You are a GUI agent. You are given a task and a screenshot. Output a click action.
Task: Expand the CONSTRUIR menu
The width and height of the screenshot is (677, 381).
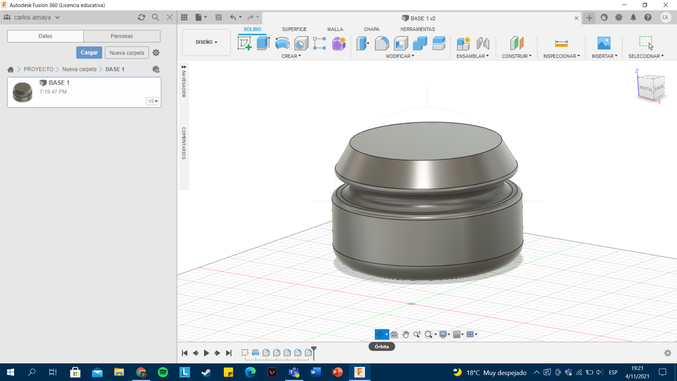click(x=517, y=56)
